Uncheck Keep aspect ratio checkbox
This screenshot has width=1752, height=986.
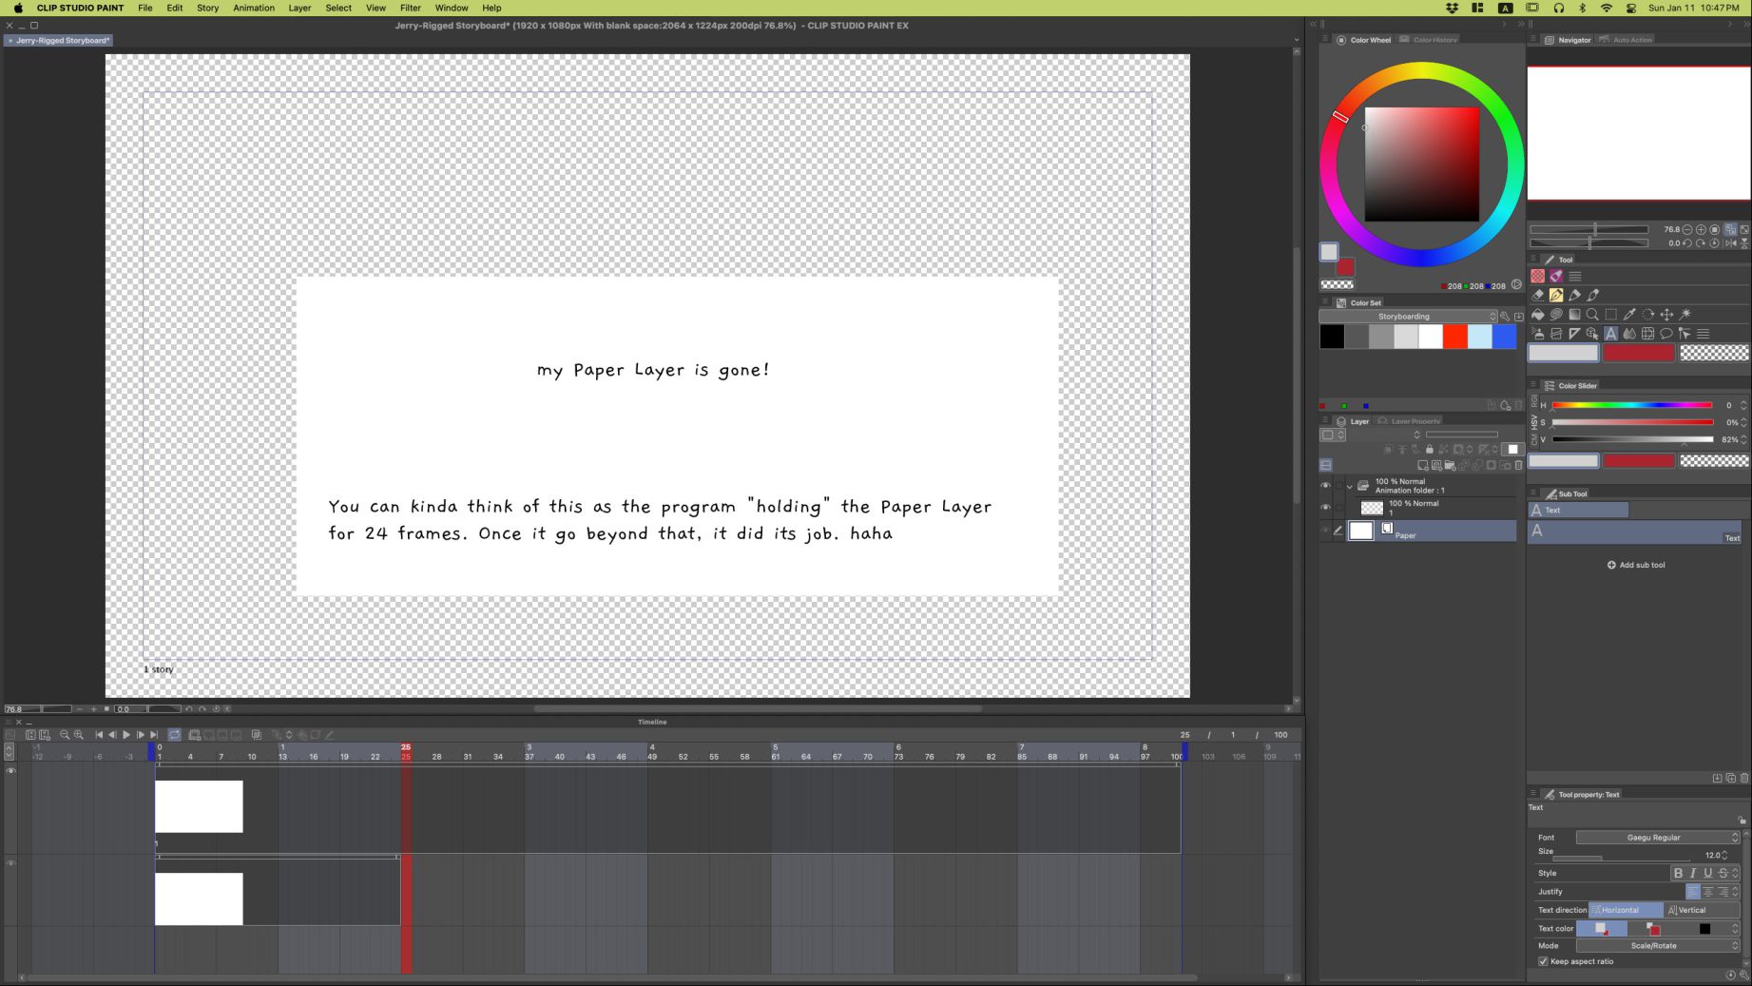tap(1543, 961)
